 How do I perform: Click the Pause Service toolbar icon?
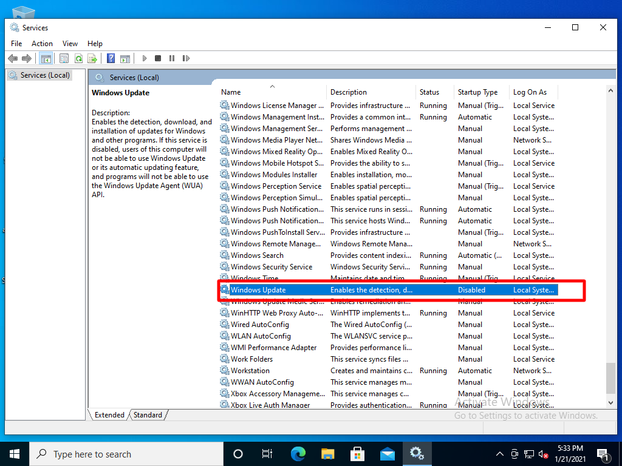(x=172, y=58)
